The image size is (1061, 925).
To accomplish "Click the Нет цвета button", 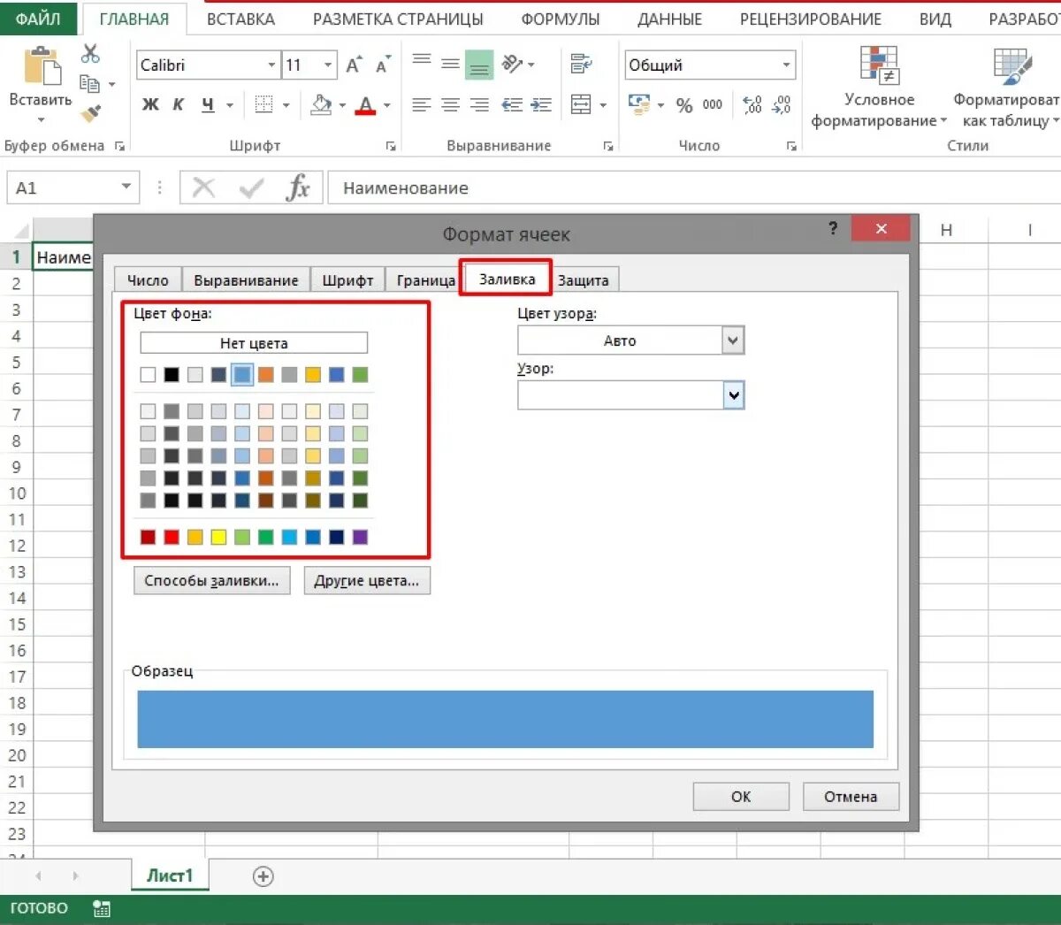I will [x=254, y=343].
